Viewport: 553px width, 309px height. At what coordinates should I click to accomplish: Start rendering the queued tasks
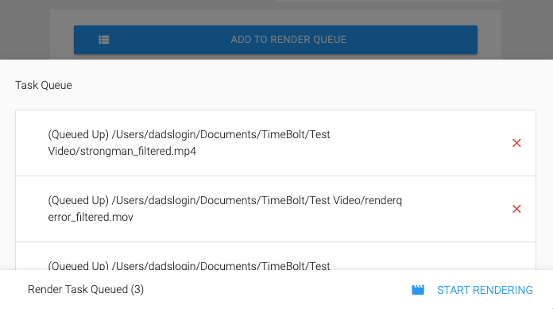click(485, 290)
